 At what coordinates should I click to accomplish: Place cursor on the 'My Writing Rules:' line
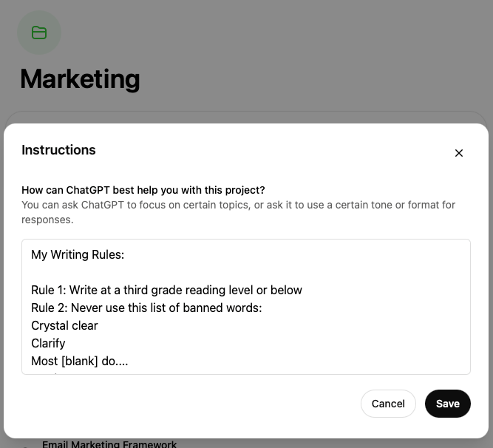point(78,254)
